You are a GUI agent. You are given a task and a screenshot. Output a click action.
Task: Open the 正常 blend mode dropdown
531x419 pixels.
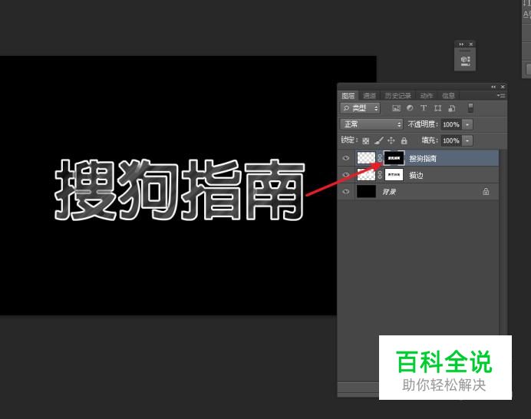pos(371,124)
